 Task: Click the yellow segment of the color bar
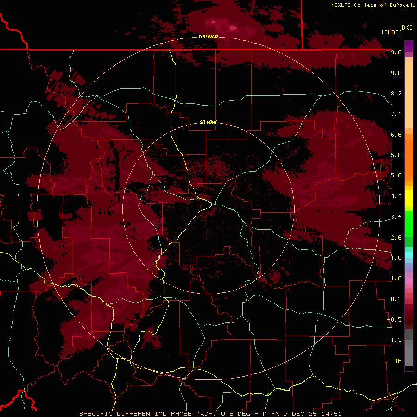pos(409,198)
